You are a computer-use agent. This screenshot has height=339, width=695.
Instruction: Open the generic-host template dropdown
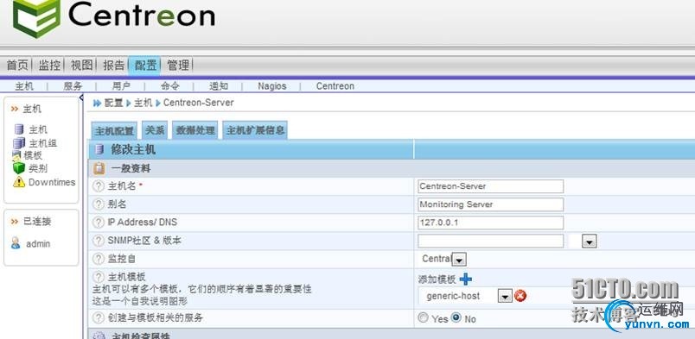[x=506, y=296]
